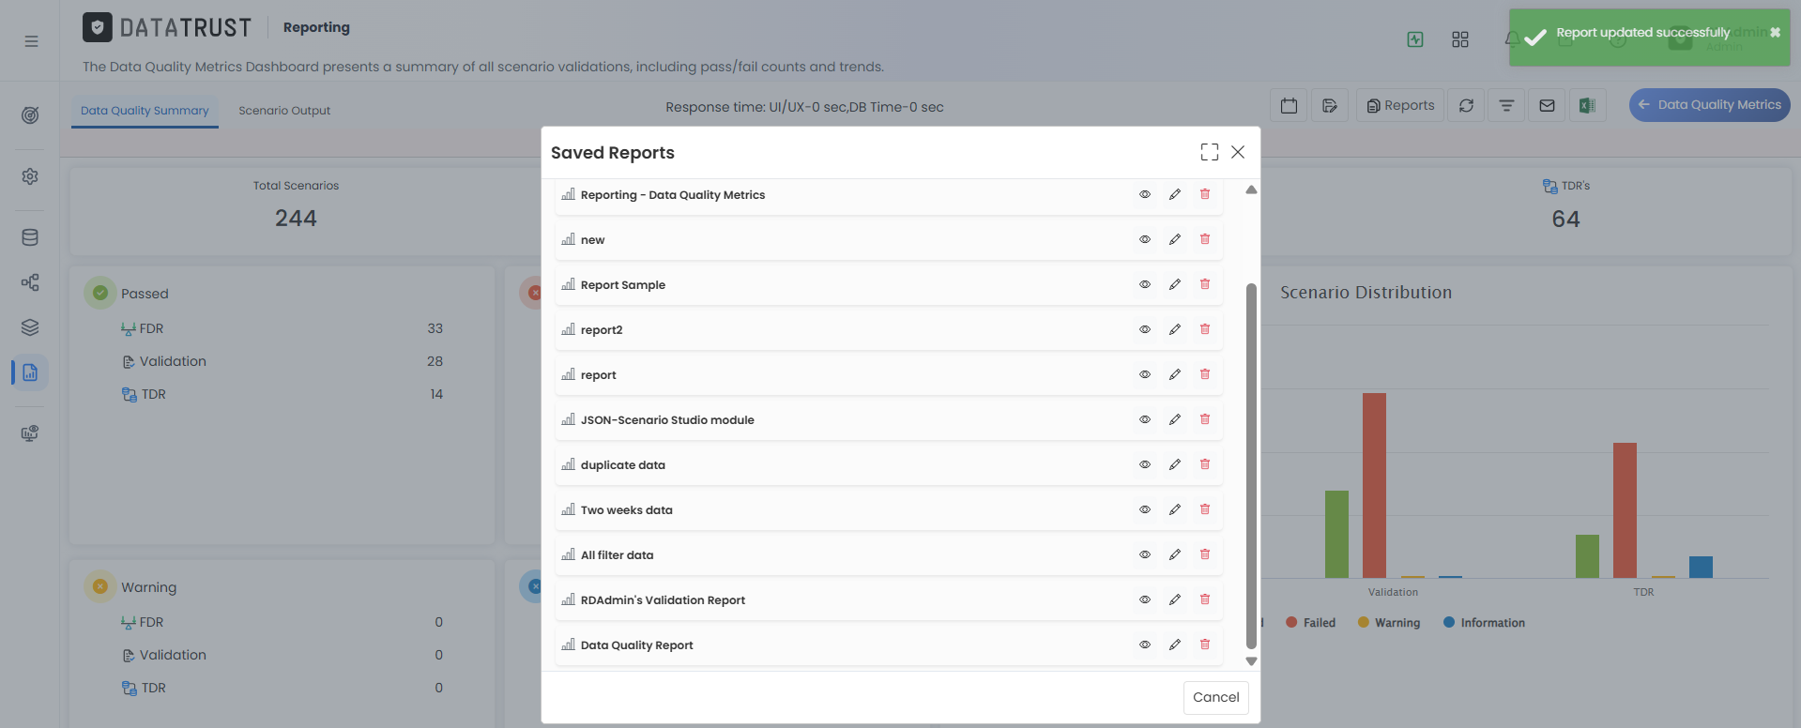This screenshot has width=1801, height=728.
Task: Delete the 'RDAdmin's Validation Report' entry
Action: pos(1205,599)
